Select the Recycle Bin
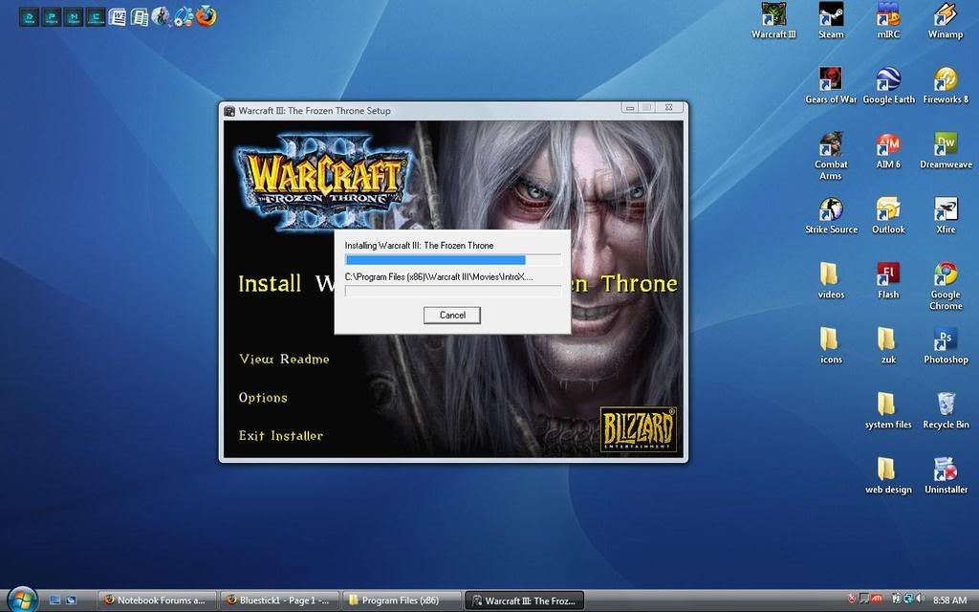The height and width of the screenshot is (612, 979). (x=946, y=410)
